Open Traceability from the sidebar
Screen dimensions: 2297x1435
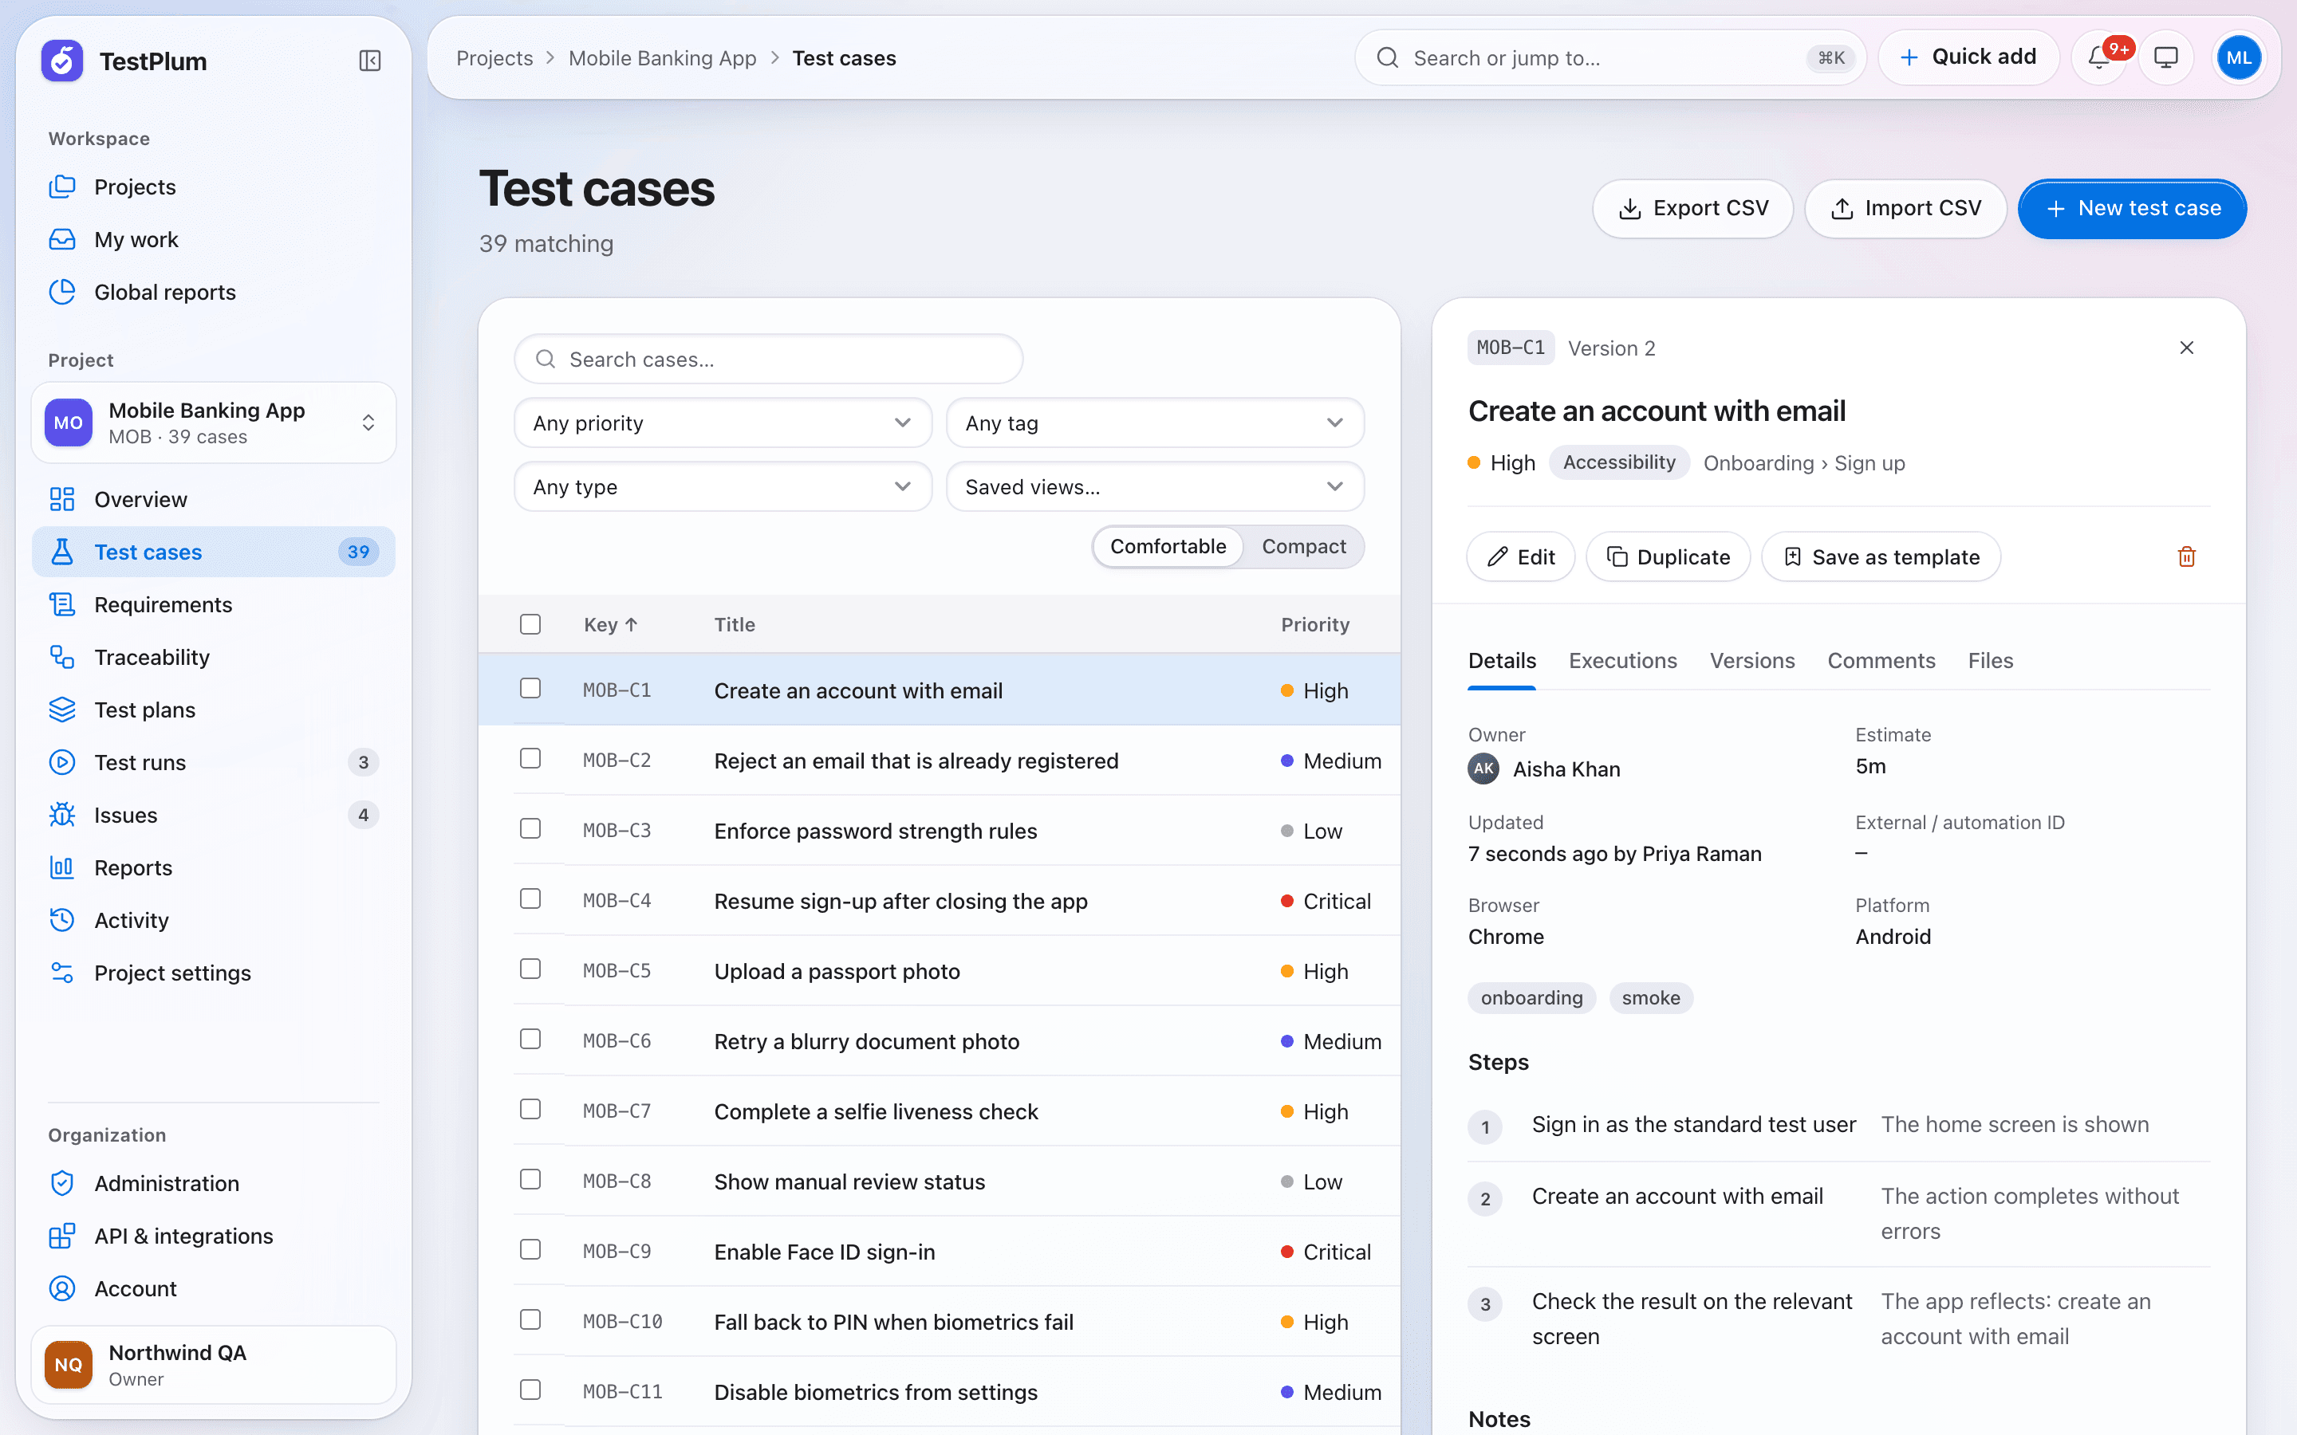(x=214, y=657)
